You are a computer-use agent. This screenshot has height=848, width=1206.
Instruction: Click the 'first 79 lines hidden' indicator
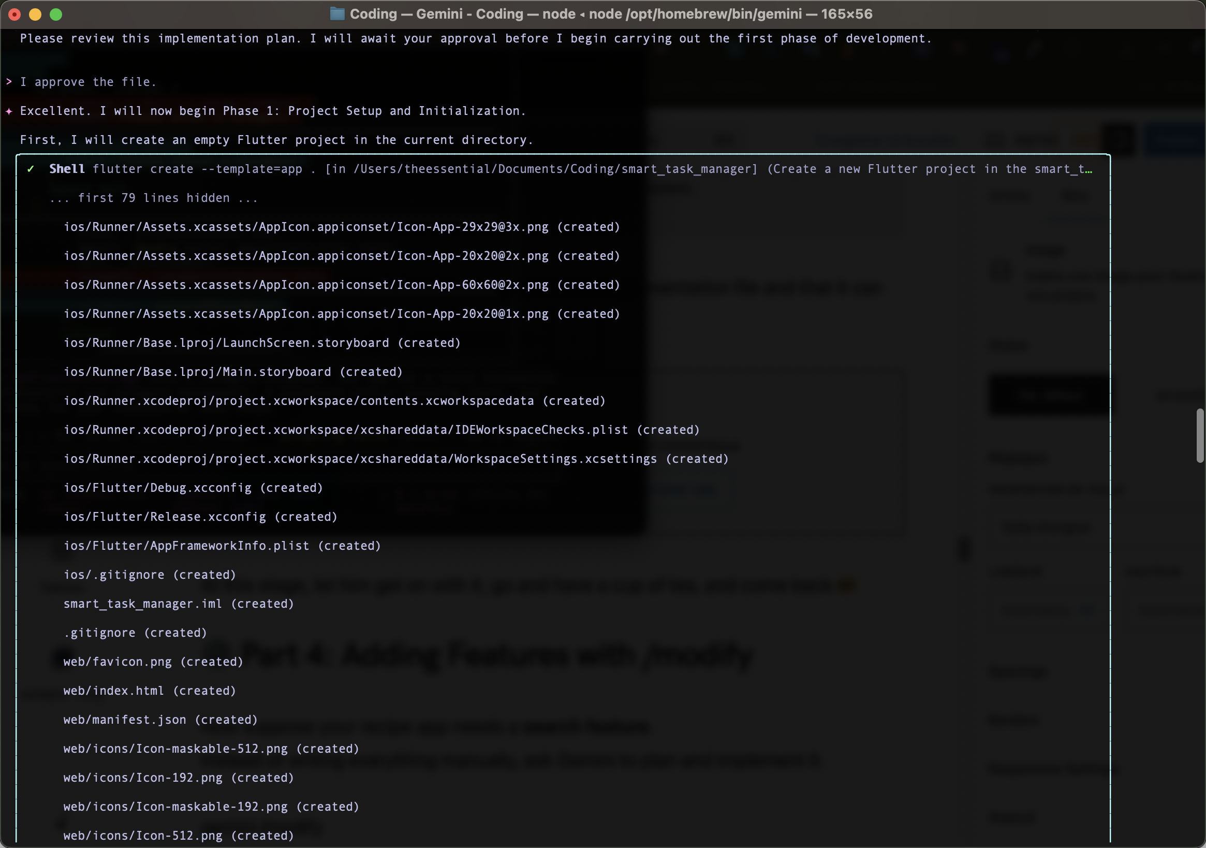point(153,198)
